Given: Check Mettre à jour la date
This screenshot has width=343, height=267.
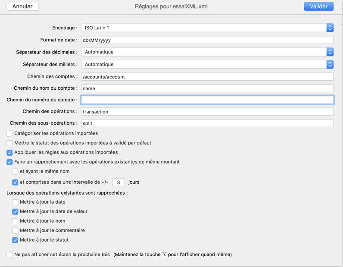Looking at the screenshot, I should coord(15,202).
